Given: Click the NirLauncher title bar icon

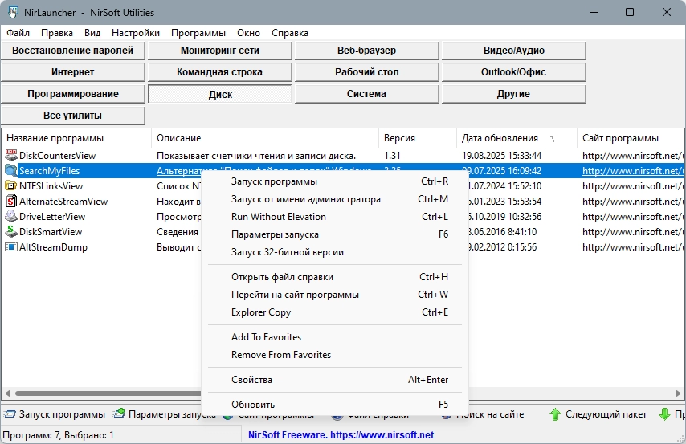Looking at the screenshot, I should (x=13, y=12).
